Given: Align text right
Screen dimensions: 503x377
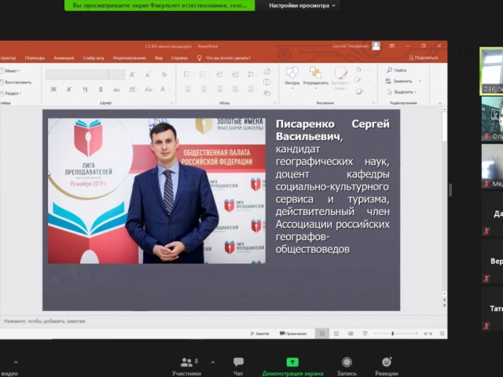Looking at the screenshot, I should (219, 89).
